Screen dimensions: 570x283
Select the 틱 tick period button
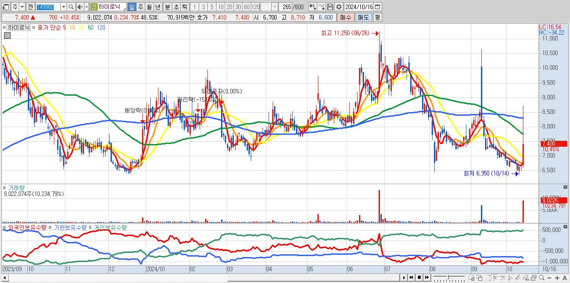click(185, 7)
